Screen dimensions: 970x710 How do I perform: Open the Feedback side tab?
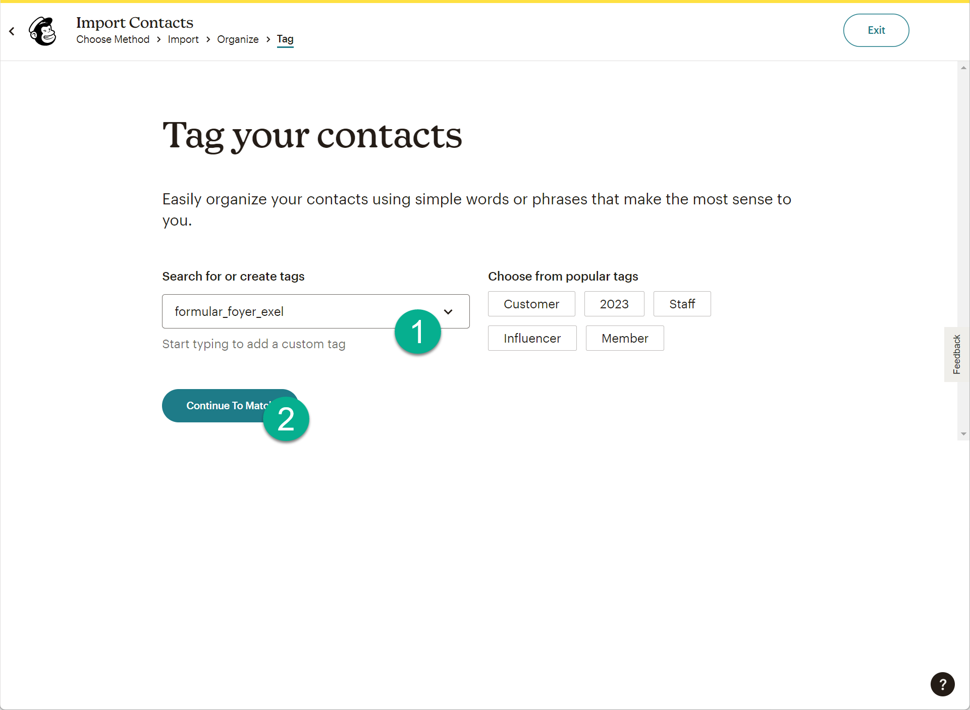pyautogui.click(x=956, y=354)
